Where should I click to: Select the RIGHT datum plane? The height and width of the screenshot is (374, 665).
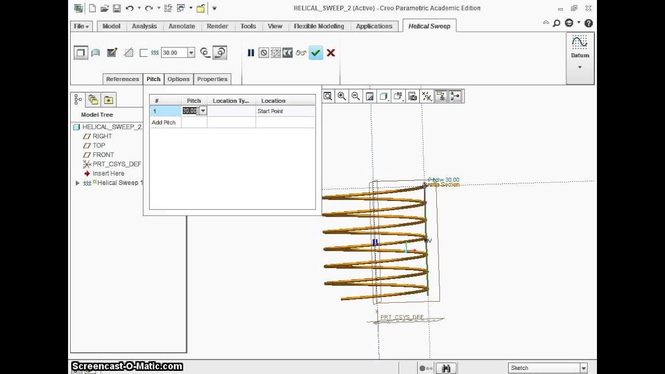click(x=98, y=136)
